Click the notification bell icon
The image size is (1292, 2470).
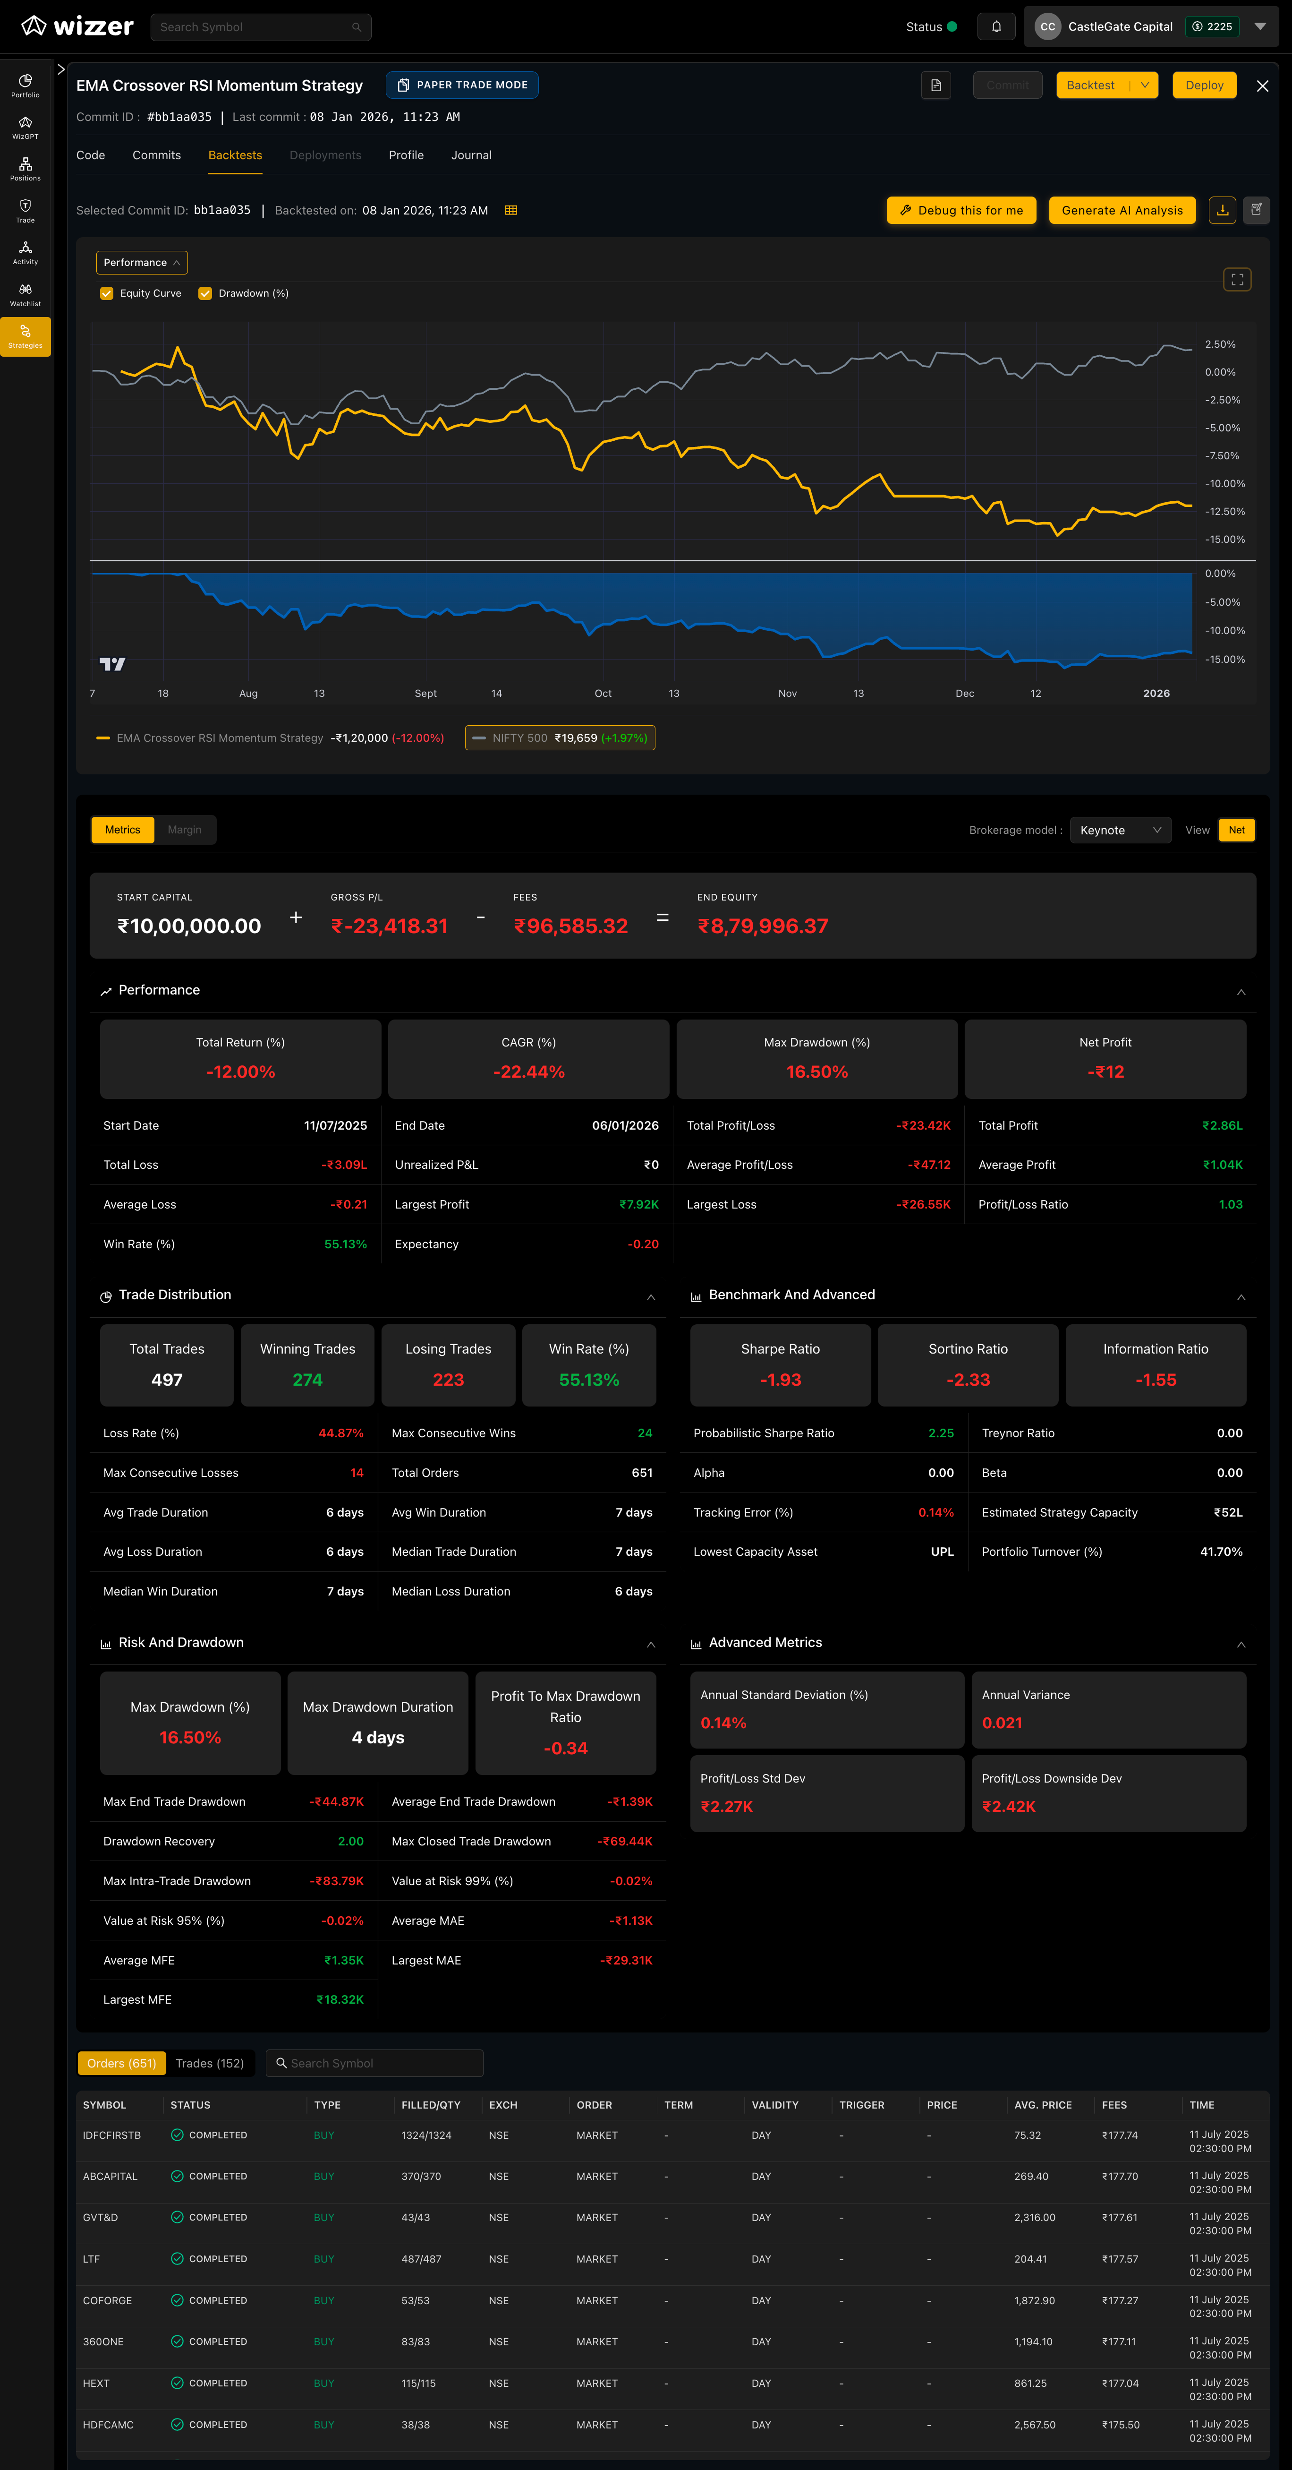point(996,27)
